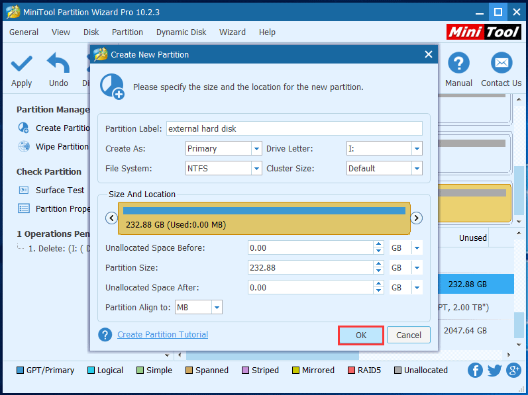
Task: Click the RAID5 red legend swatch
Action: (351, 371)
